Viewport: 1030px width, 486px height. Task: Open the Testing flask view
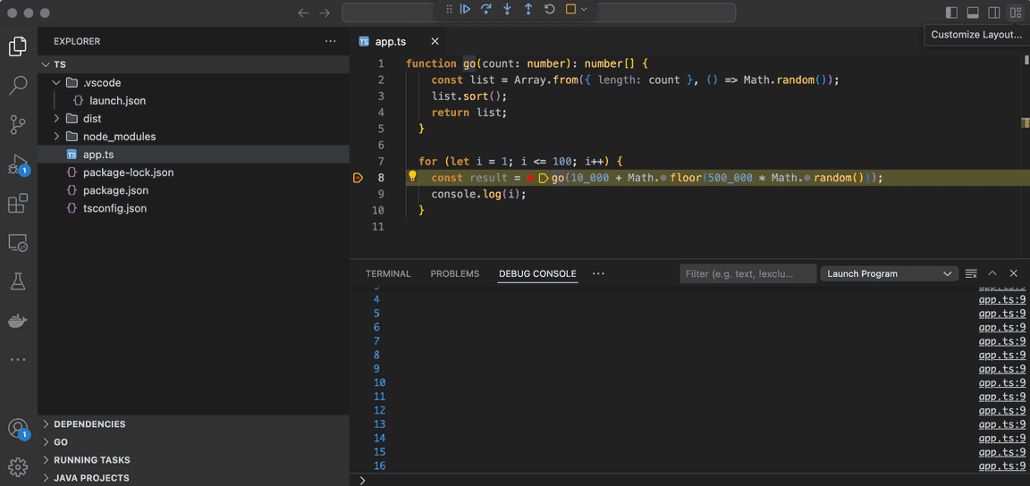[18, 282]
